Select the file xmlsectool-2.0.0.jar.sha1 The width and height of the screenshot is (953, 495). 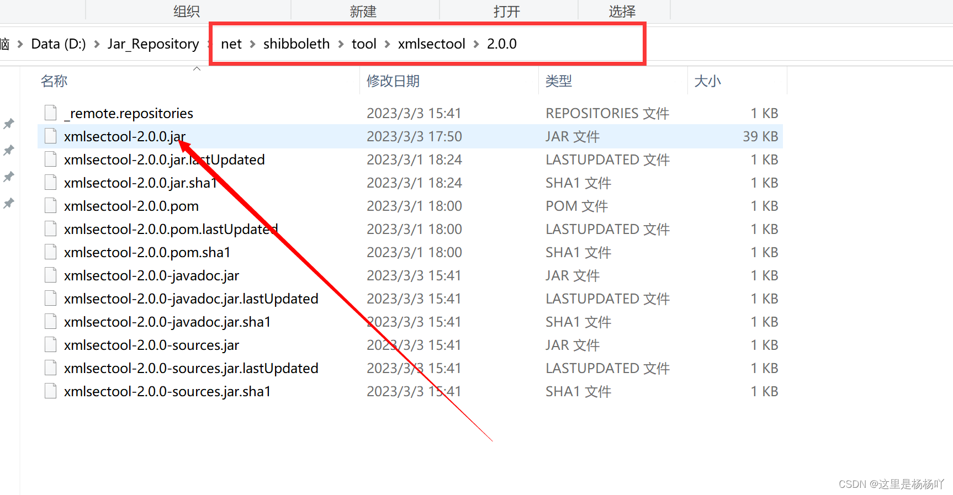click(x=140, y=183)
